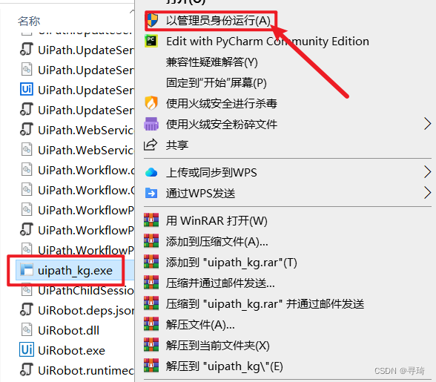
Task: Select the UiRobot.dll file entry
Action: coord(68,330)
